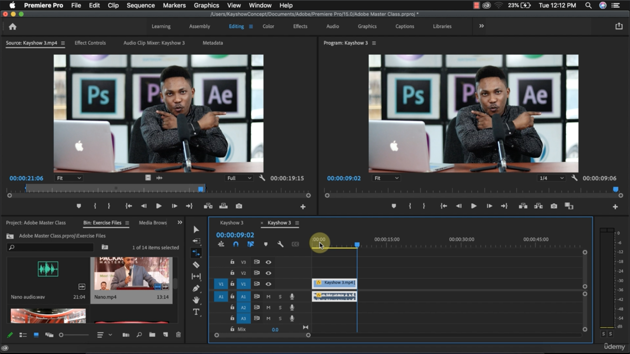Select Nano.mp4 thumbnail in bin
The height and width of the screenshot is (354, 630).
pyautogui.click(x=132, y=274)
